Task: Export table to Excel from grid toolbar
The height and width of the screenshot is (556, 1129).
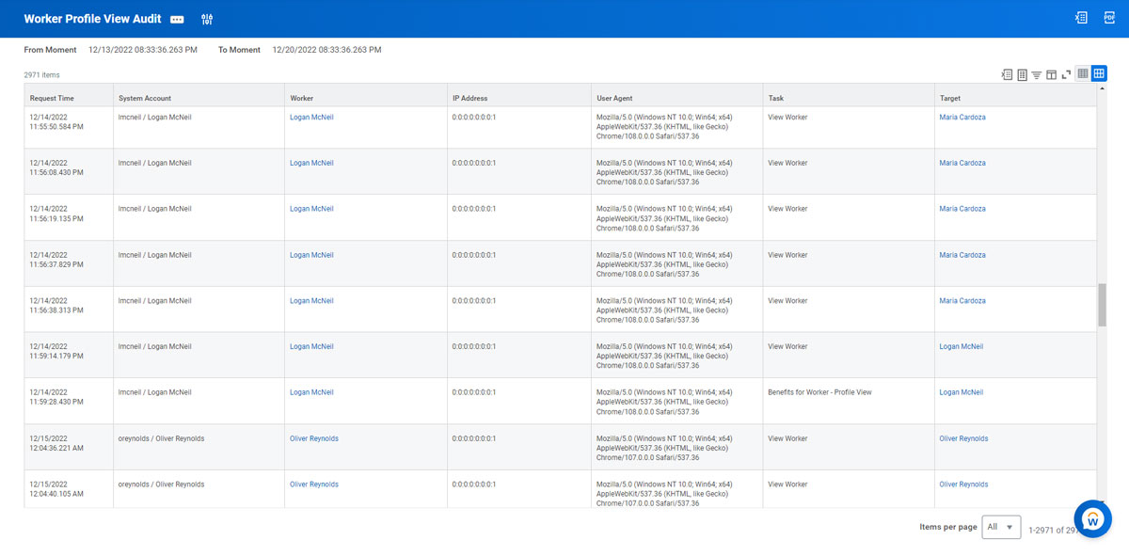Action: 1007,74
